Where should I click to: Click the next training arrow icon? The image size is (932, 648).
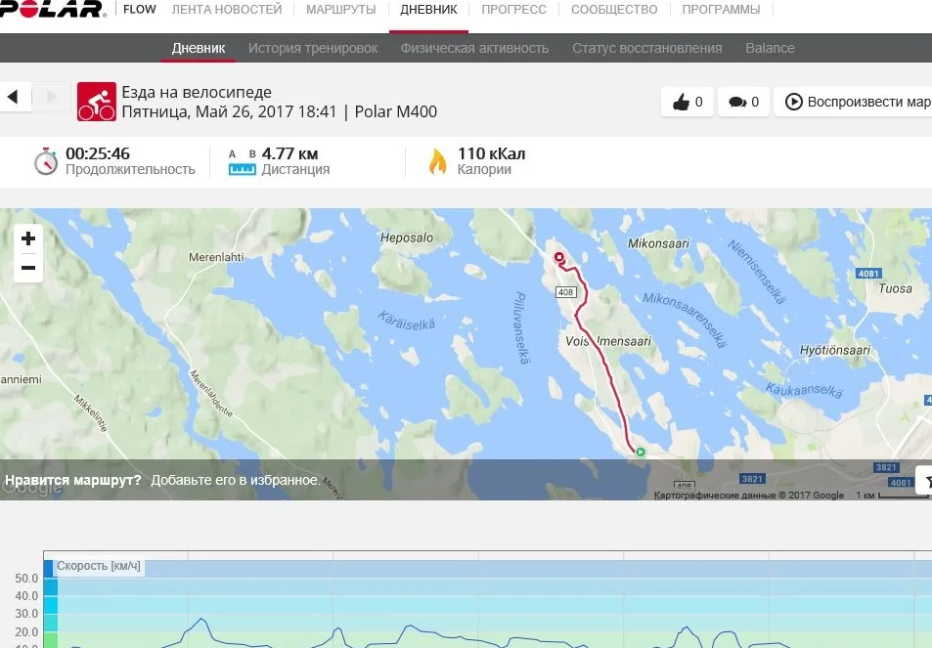click(x=52, y=96)
